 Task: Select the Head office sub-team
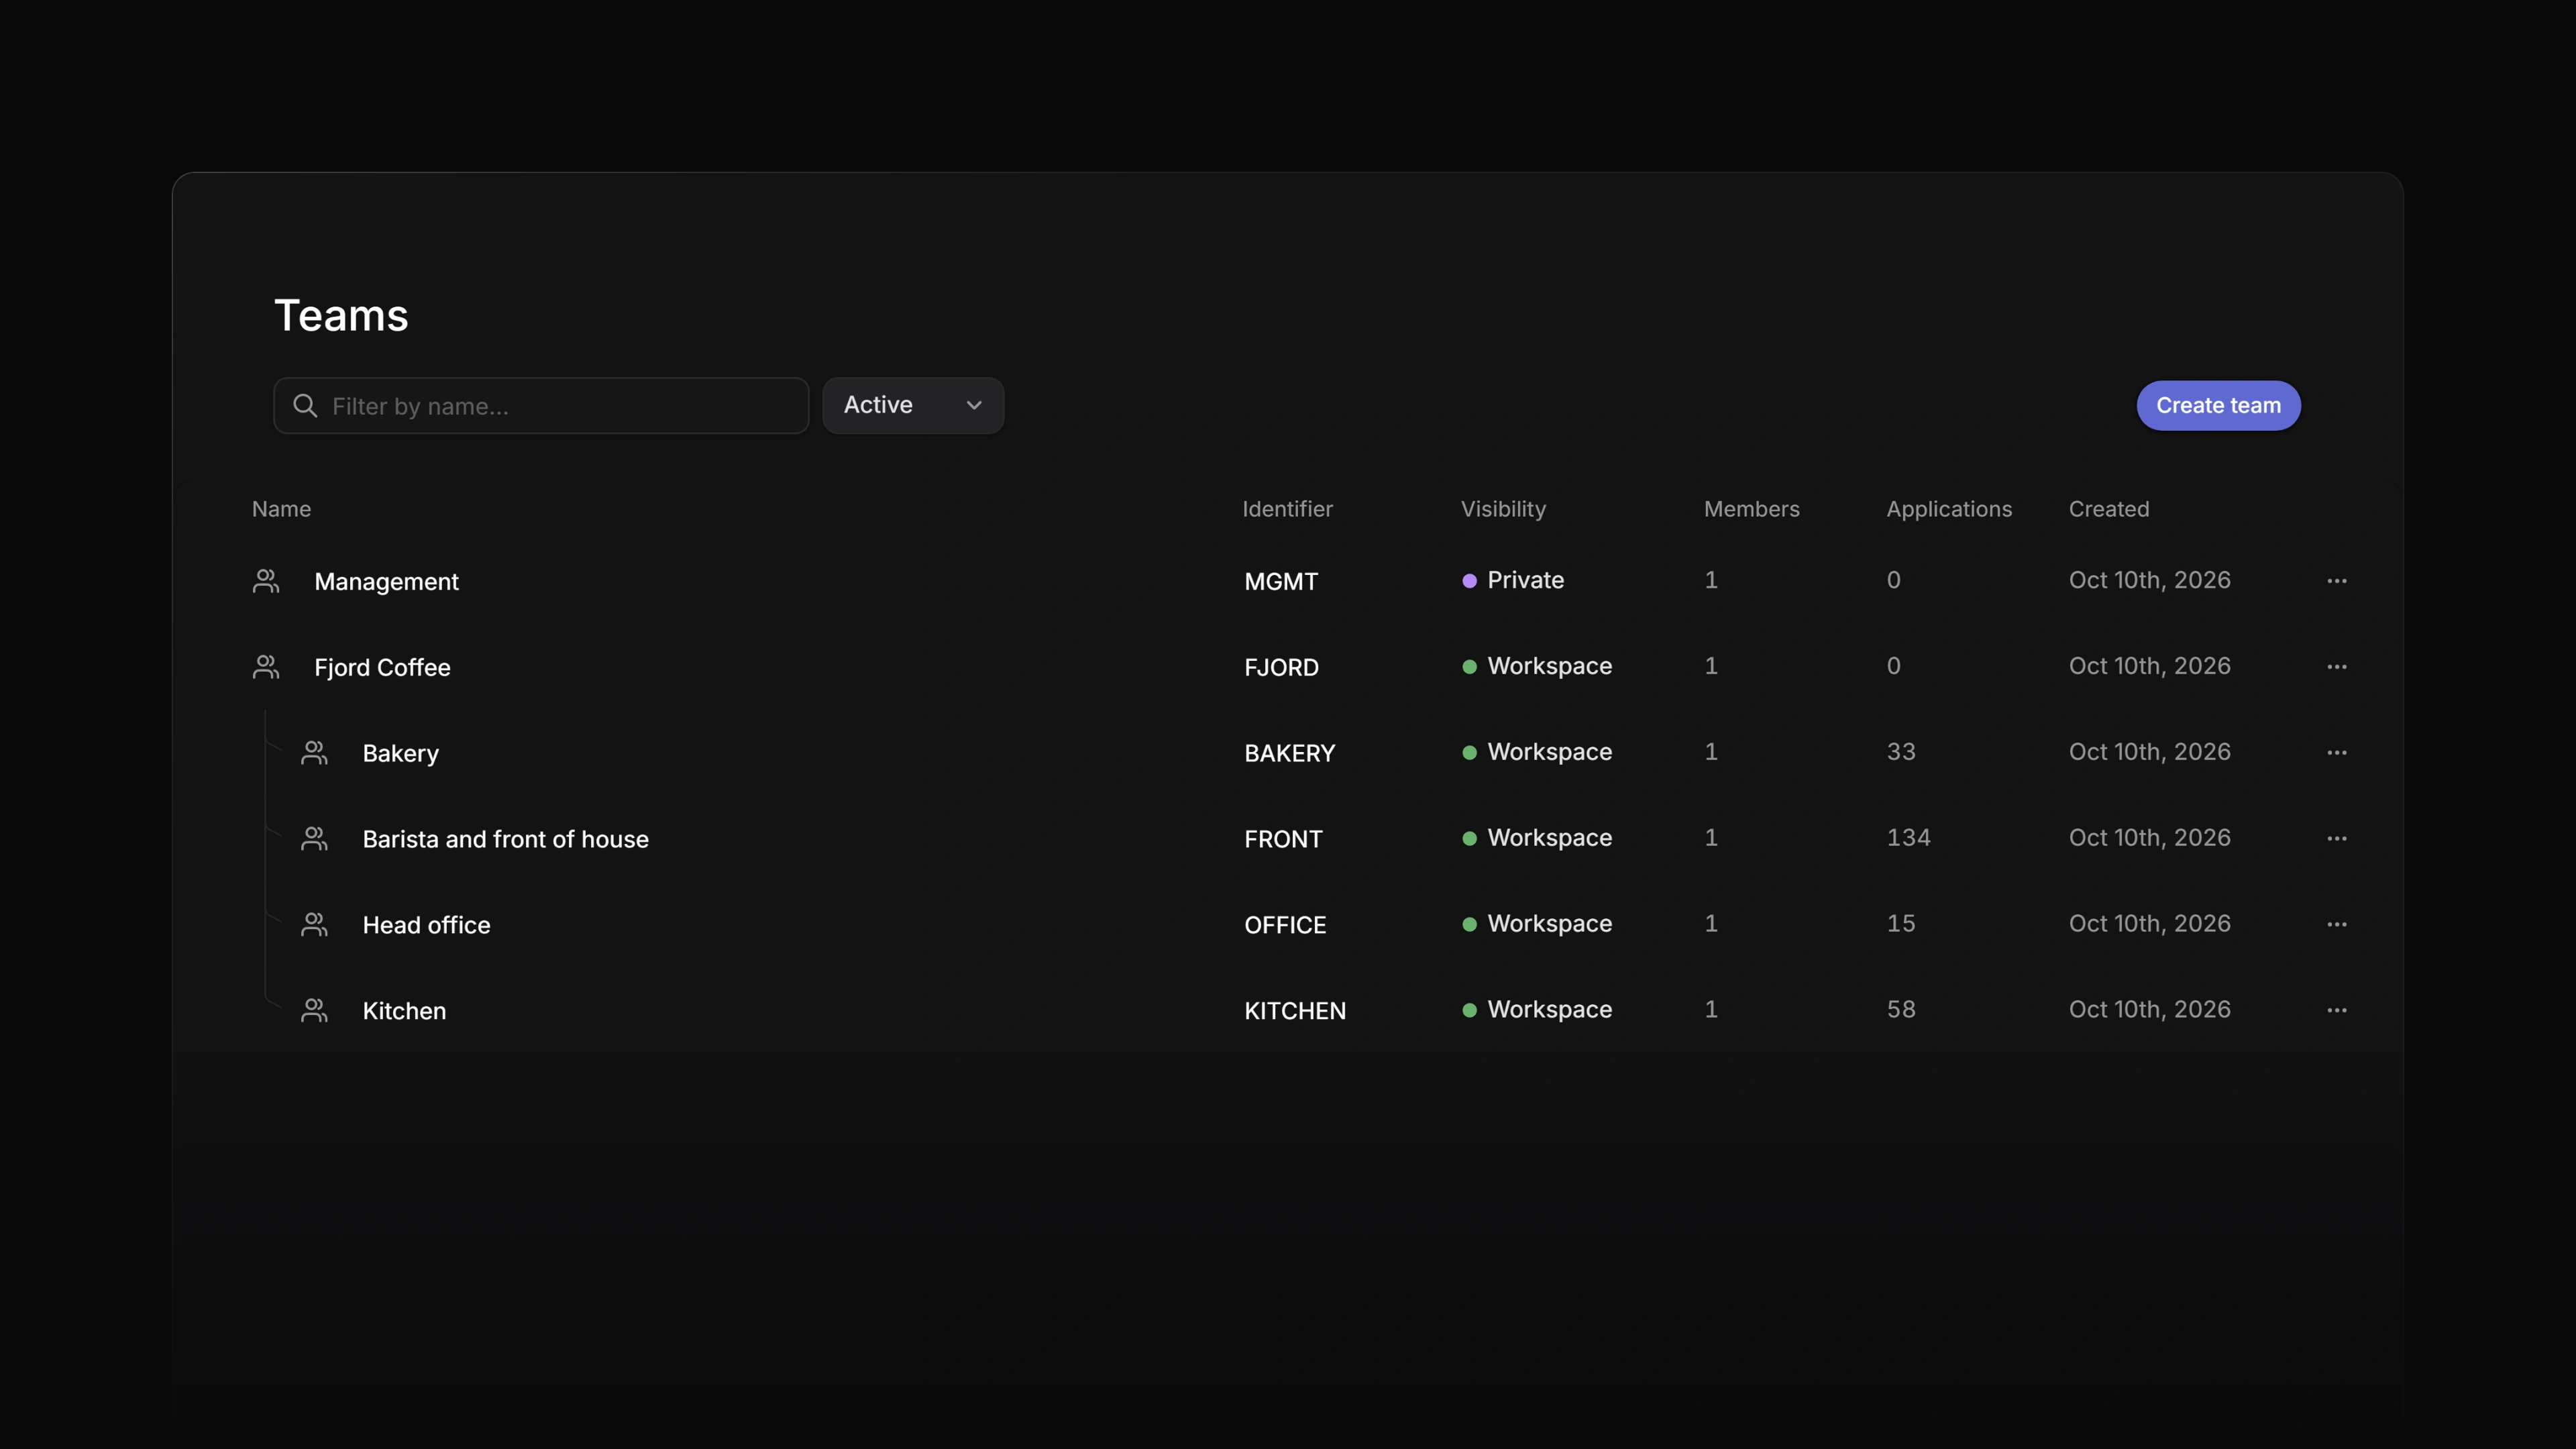[x=426, y=925]
